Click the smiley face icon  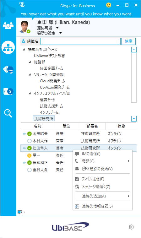coord(109,5)
